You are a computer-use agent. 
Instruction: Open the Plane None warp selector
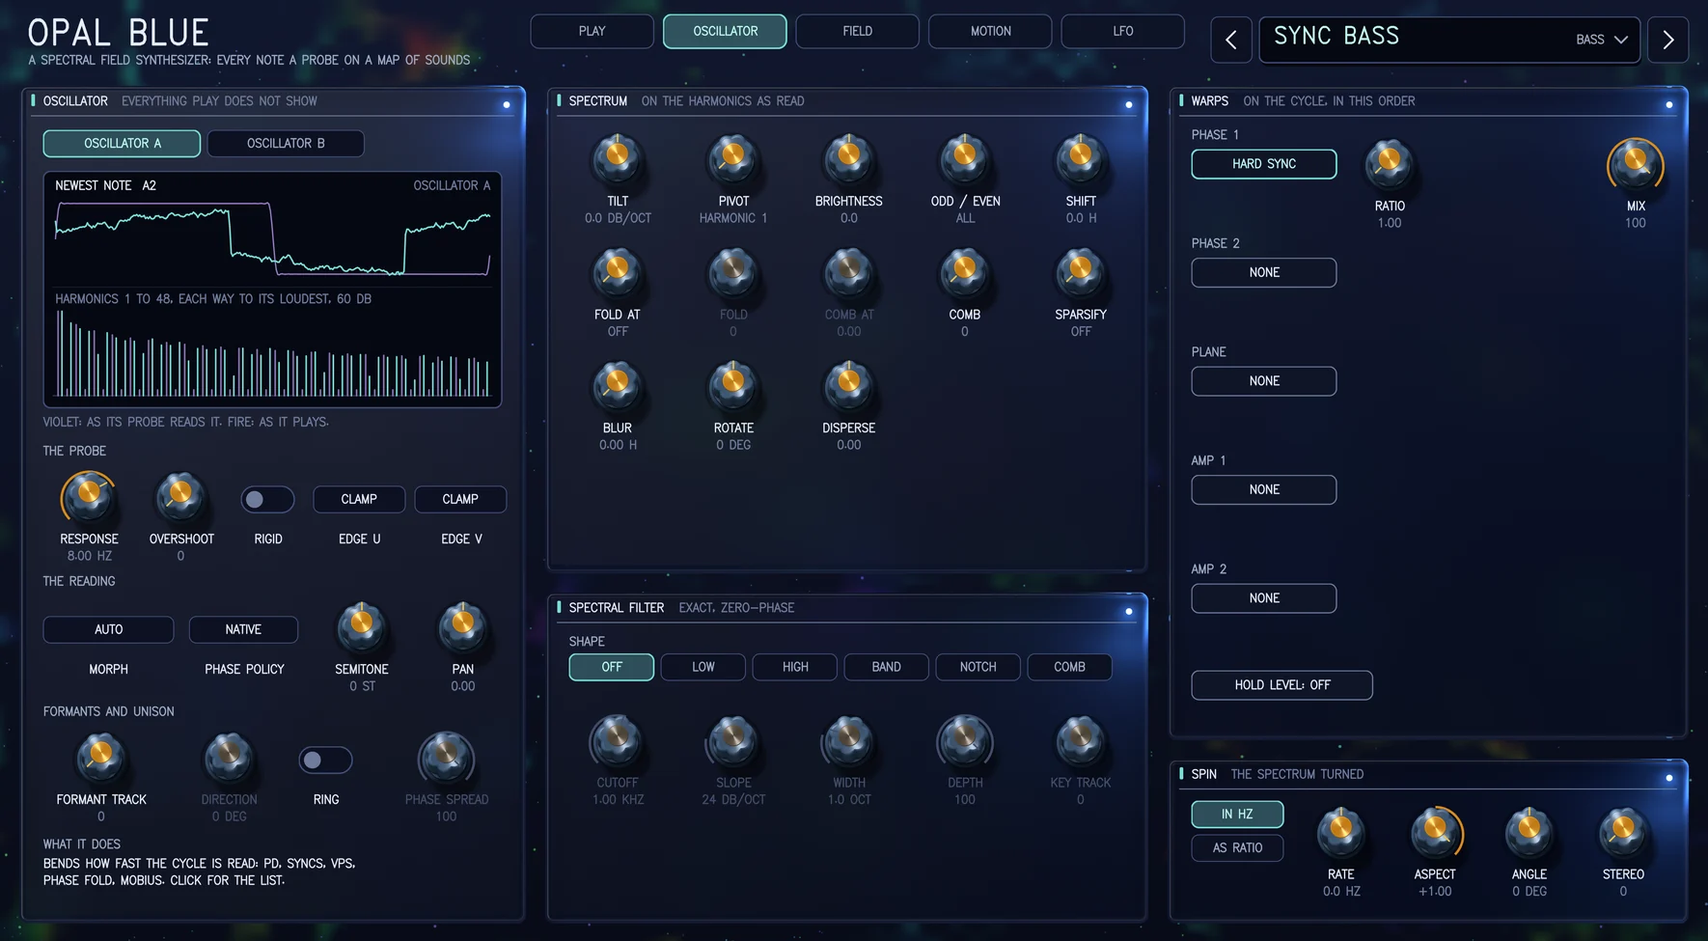coord(1264,381)
